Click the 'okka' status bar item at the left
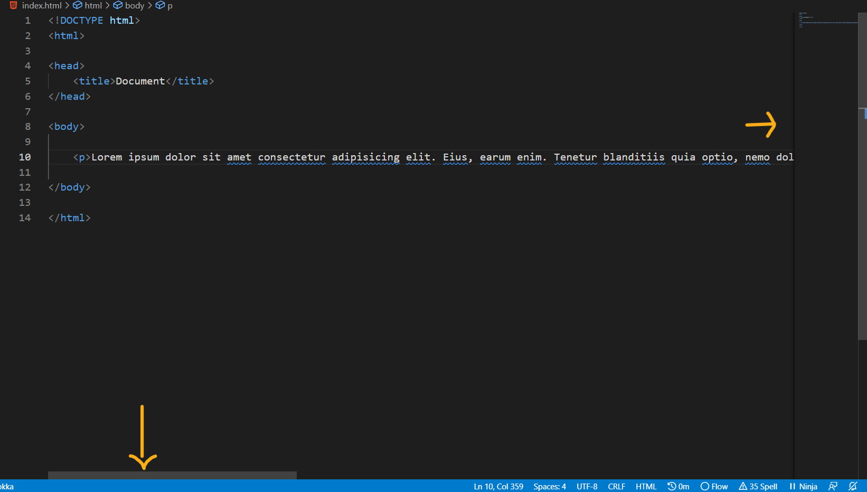Screen dimensions: 867x492 [x=7, y=486]
